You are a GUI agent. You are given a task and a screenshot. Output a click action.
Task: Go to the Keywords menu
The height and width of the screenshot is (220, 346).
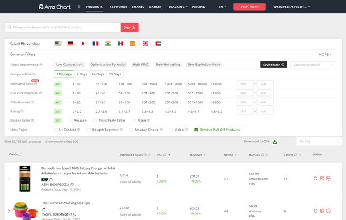pyautogui.click(x=118, y=7)
